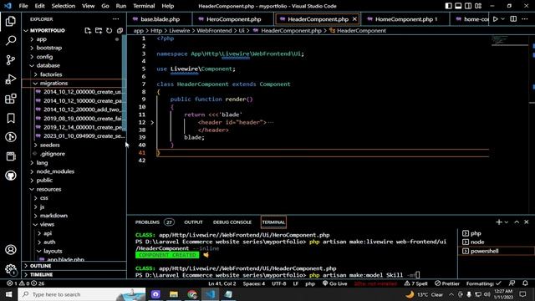Open Explorer views and more actions menu

pos(116,19)
